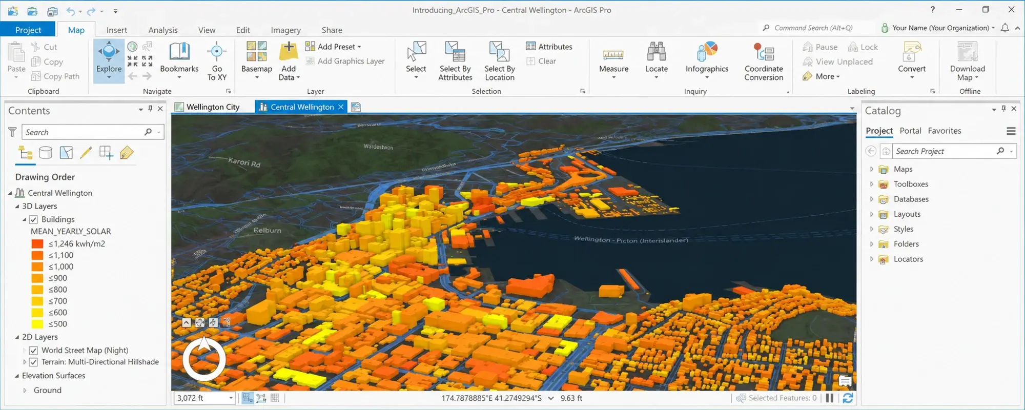The width and height of the screenshot is (1025, 410).
Task: Open the Locate pane
Action: click(657, 60)
